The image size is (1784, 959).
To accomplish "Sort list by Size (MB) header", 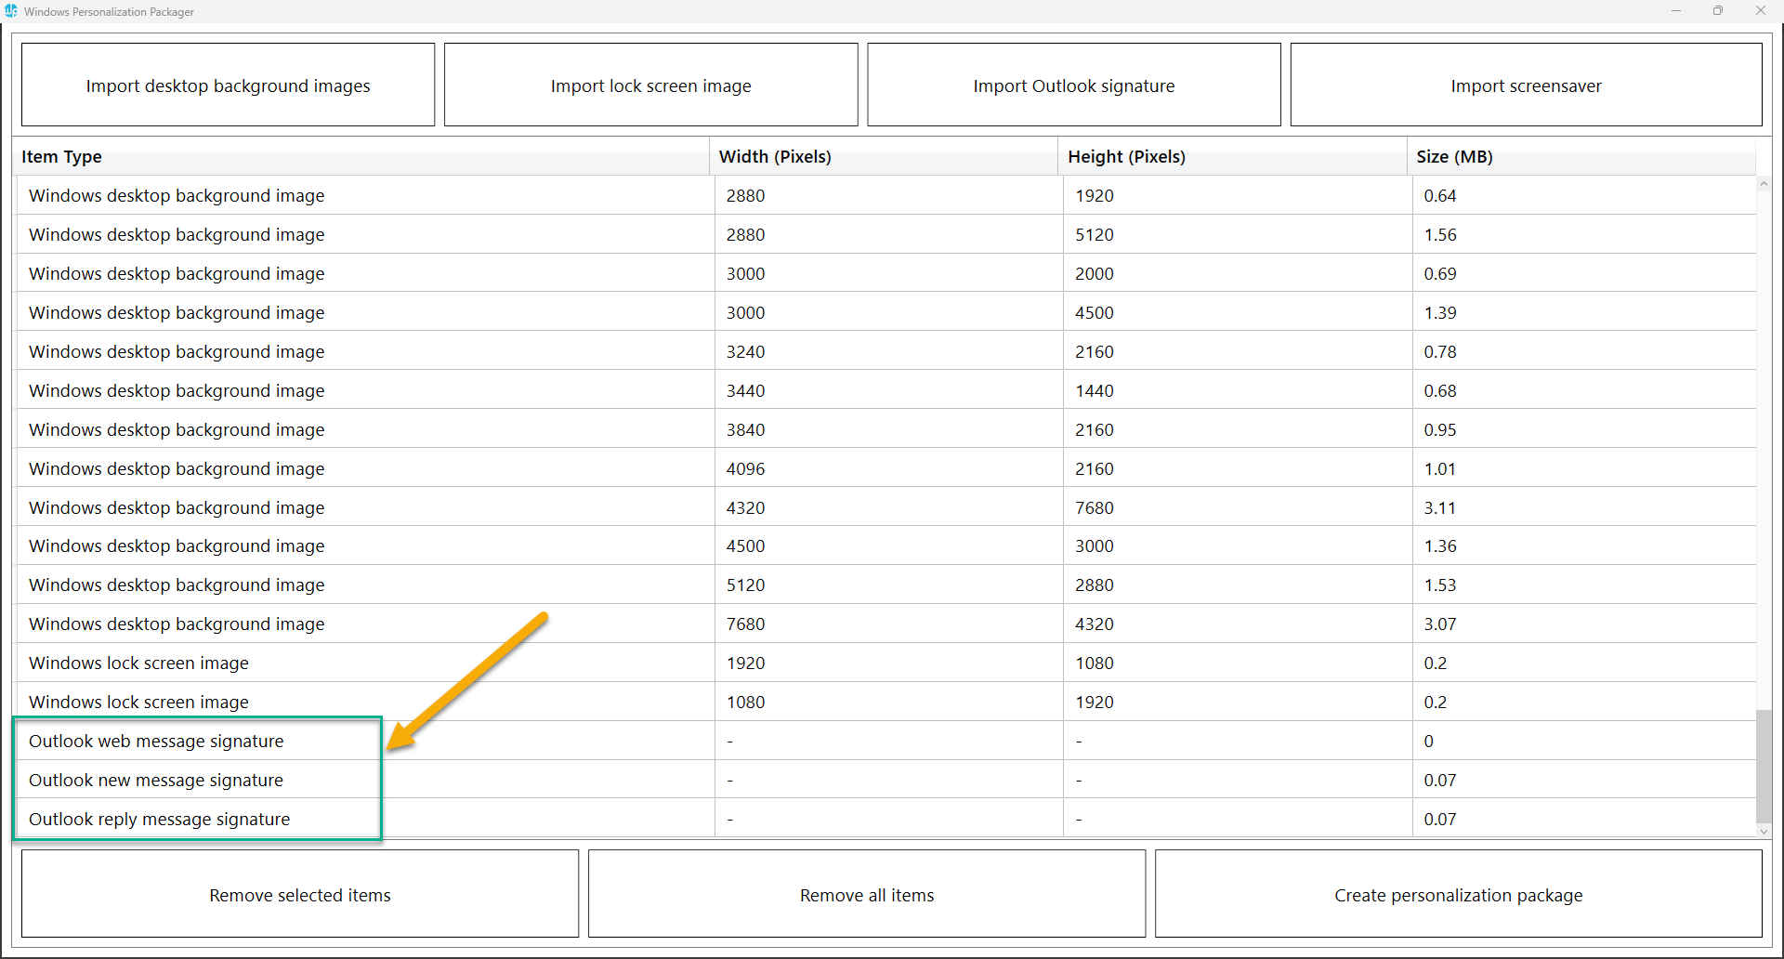I will pos(1580,157).
